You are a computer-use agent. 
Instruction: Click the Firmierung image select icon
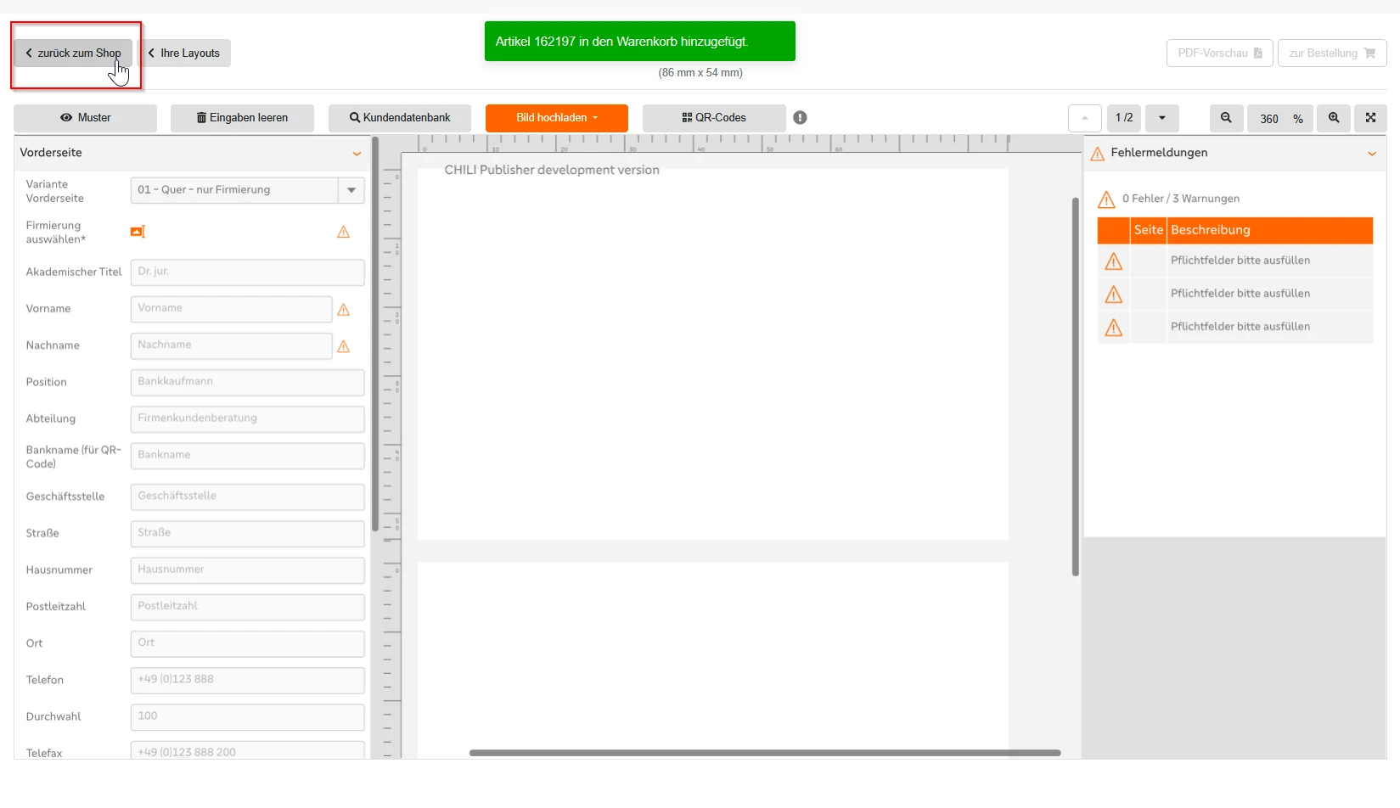click(x=138, y=232)
